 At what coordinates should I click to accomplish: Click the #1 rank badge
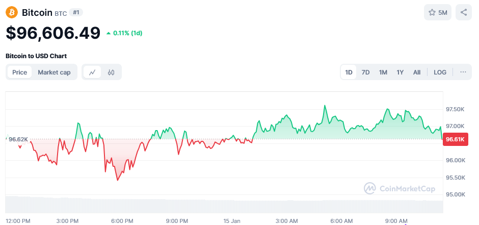pyautogui.click(x=76, y=13)
